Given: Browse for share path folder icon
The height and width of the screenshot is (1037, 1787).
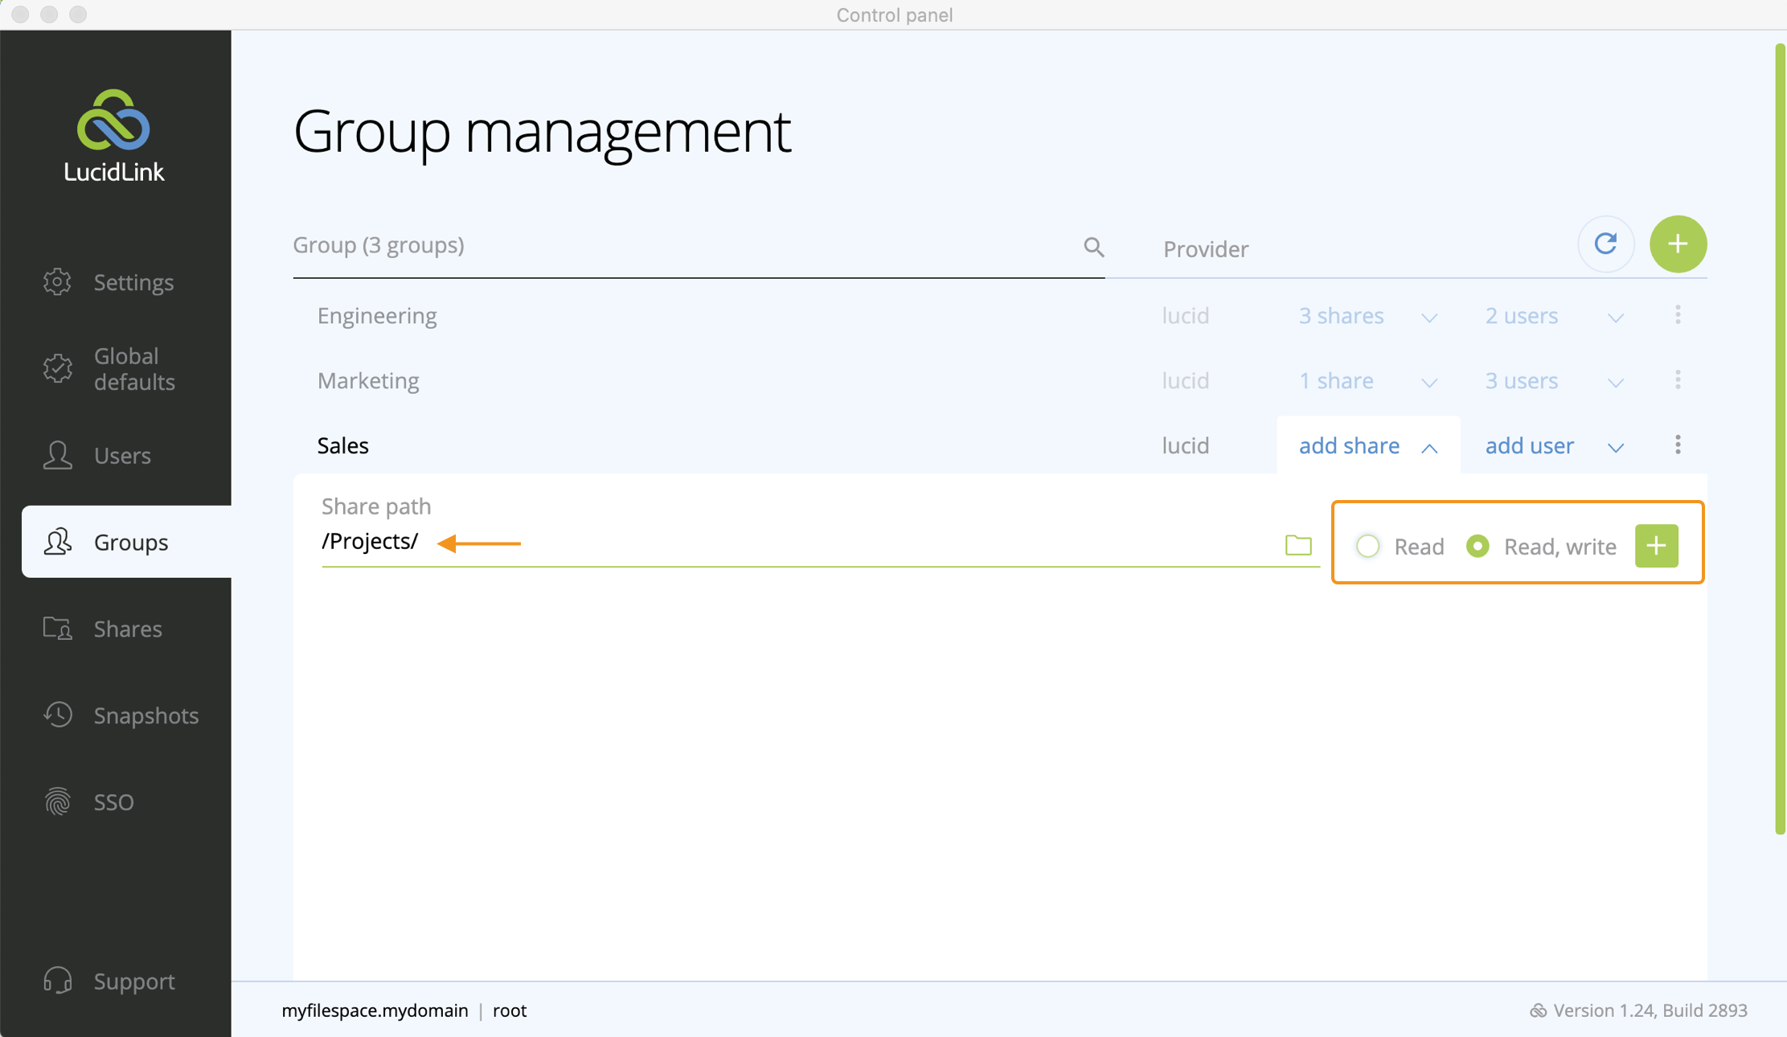Looking at the screenshot, I should (x=1298, y=545).
